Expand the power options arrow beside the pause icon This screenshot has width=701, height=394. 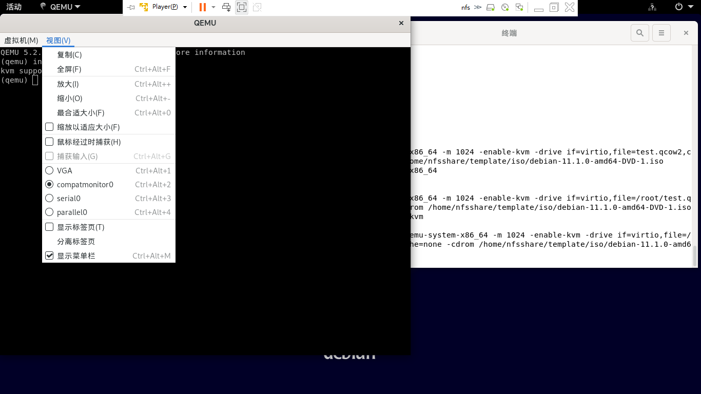[213, 7]
